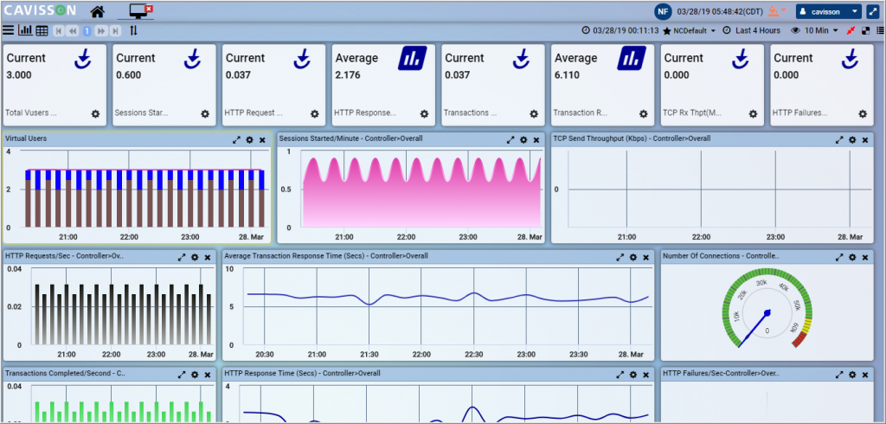This screenshot has width=886, height=424.
Task: Go to the Home icon
Action: coord(97,11)
